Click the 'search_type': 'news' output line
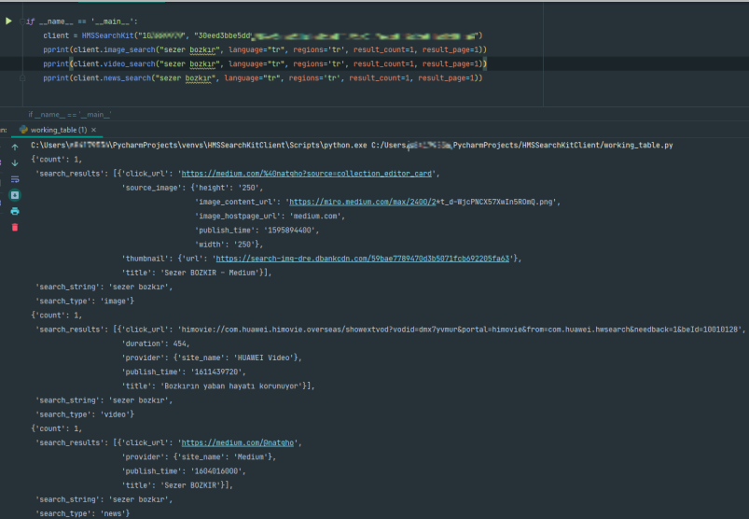749x519 pixels. [x=83, y=513]
